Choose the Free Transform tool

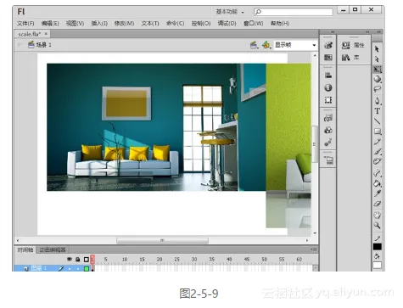pyautogui.click(x=378, y=69)
